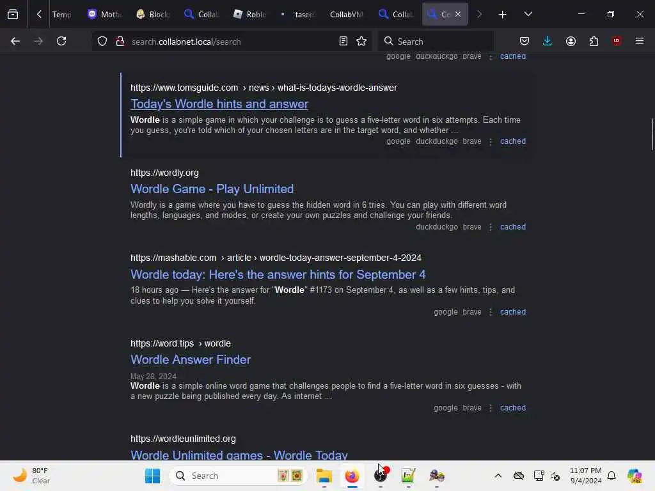The height and width of the screenshot is (491, 655).
Task: Expand options dots for mashable result
Action: 491,312
